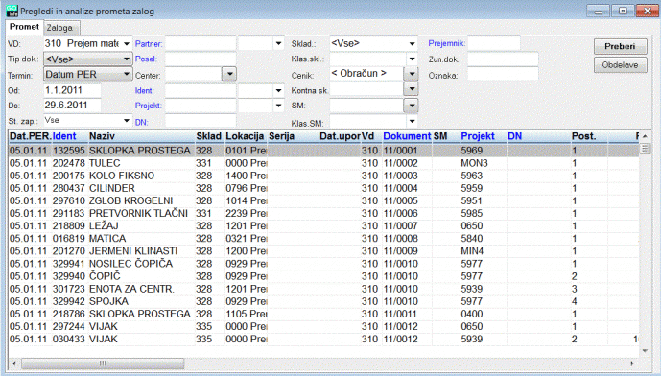This screenshot has height=376, width=661.
Task: Select the SPOJKA row
Action: (323, 302)
